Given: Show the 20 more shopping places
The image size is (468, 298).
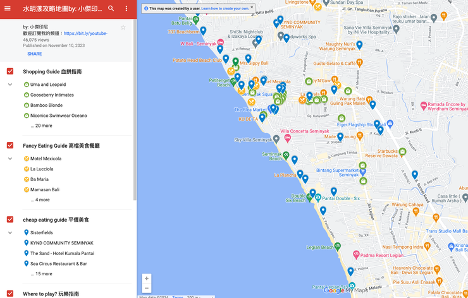Looking at the screenshot, I should pos(41,126).
